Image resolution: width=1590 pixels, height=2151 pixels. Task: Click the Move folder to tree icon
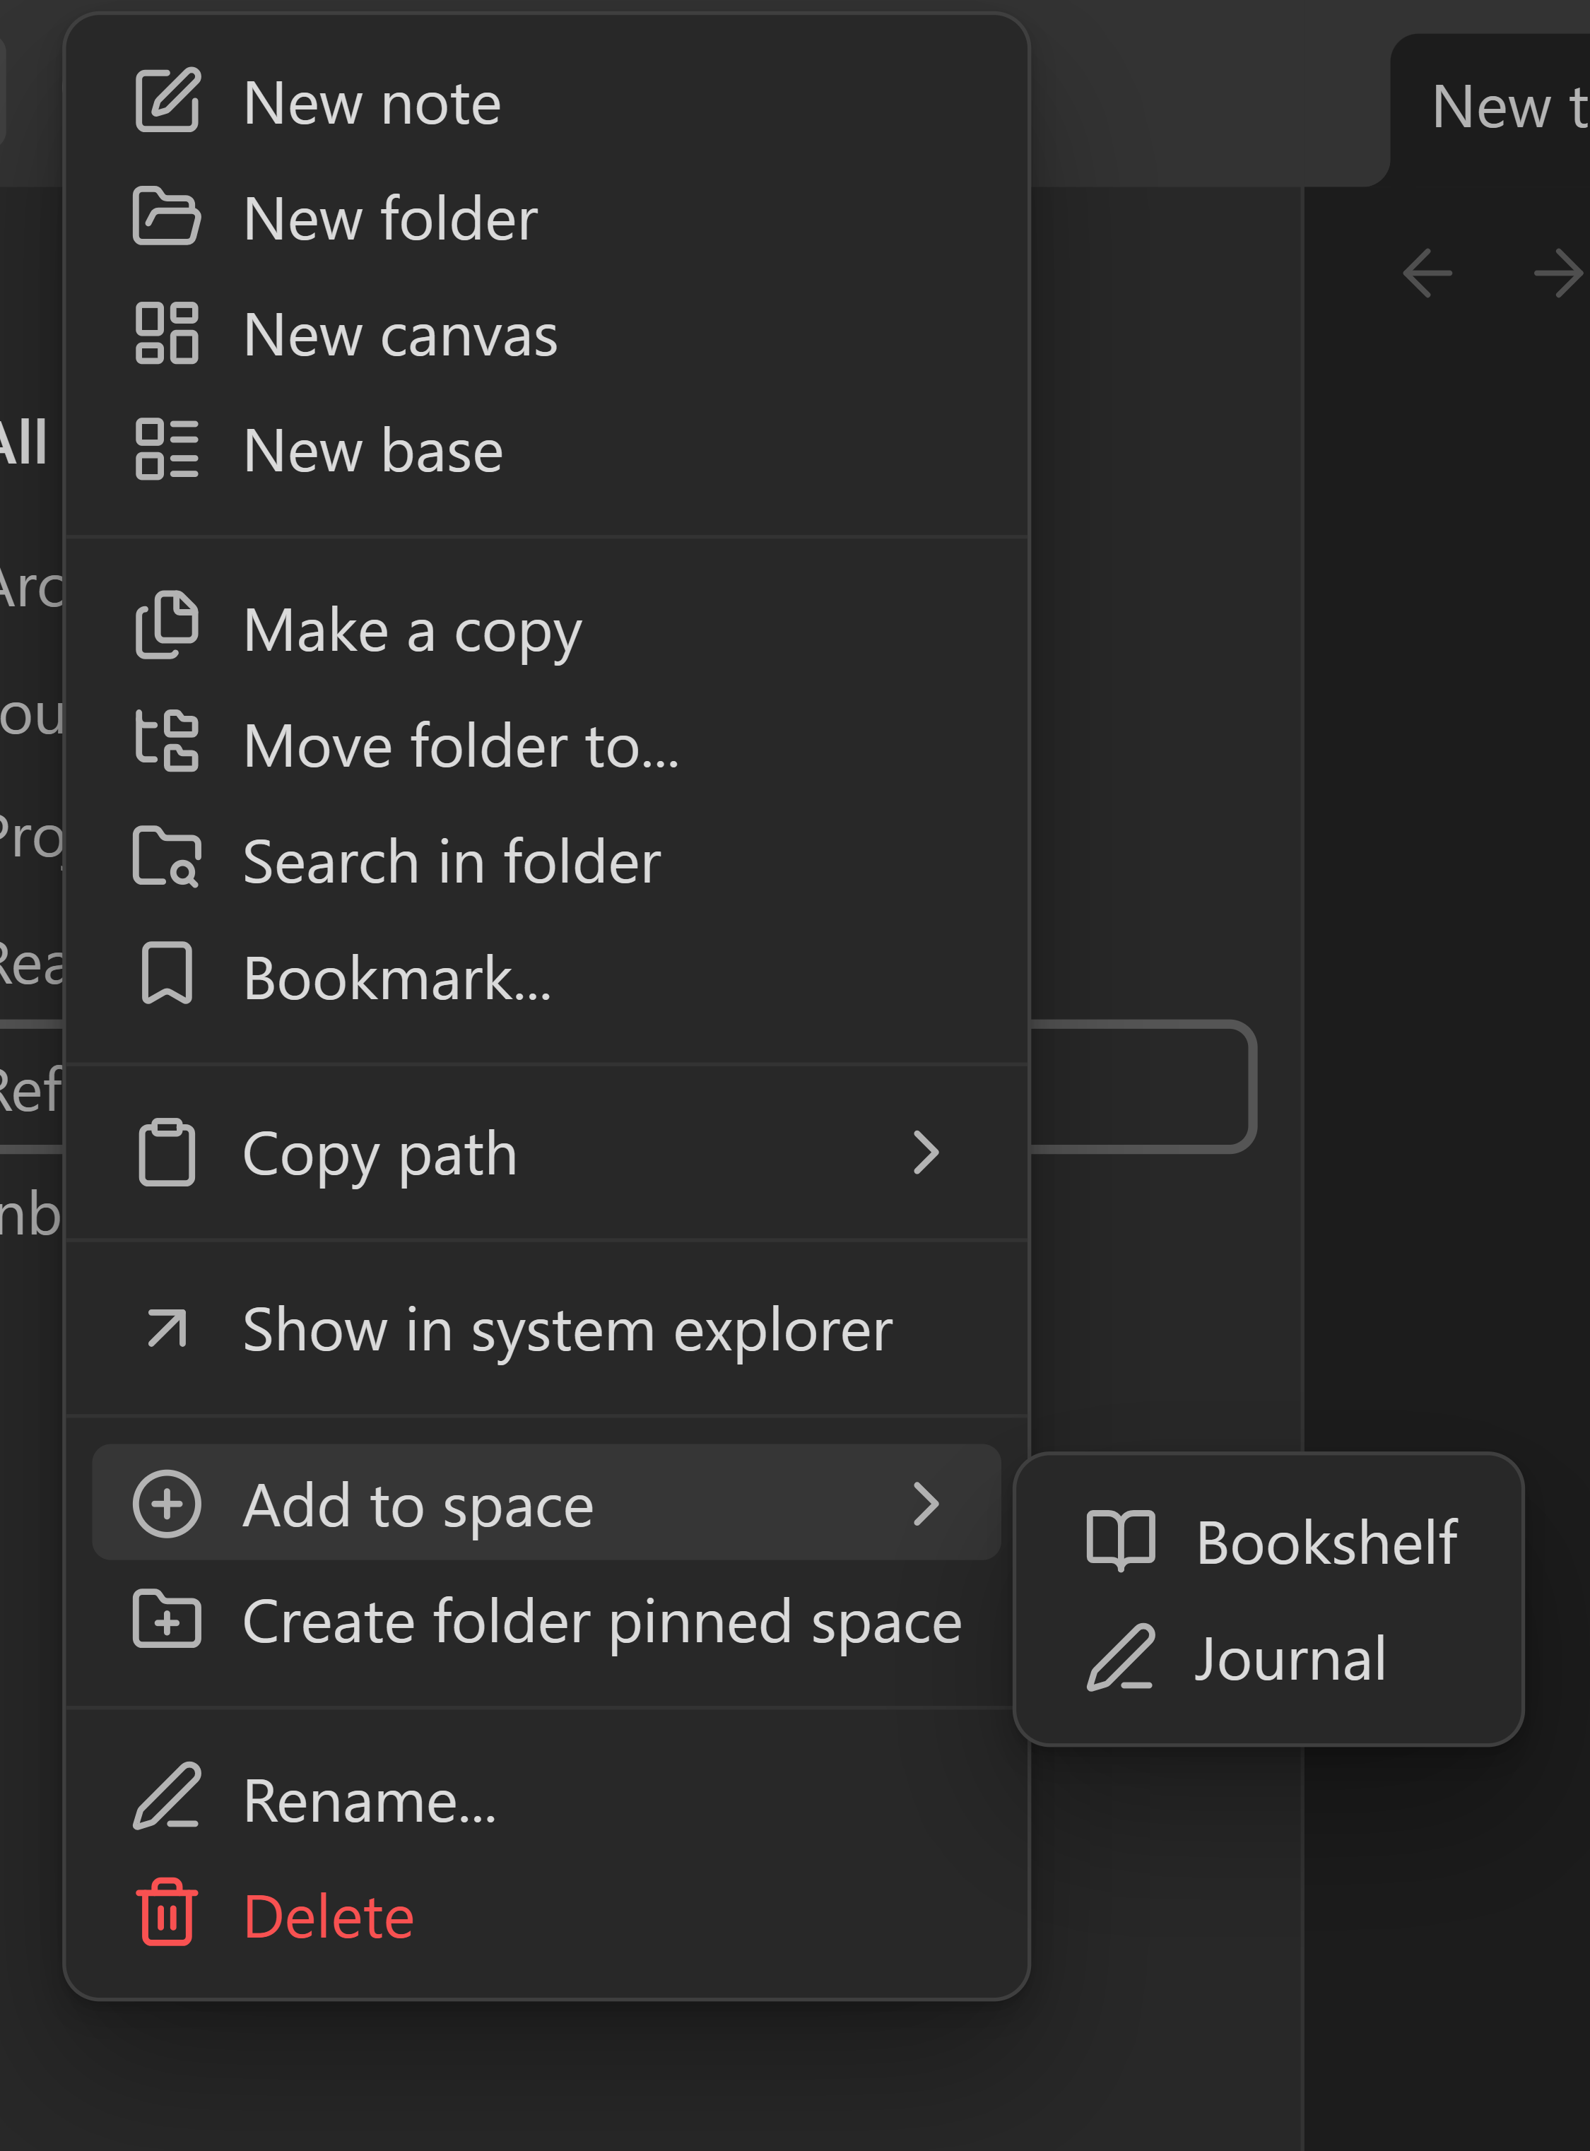point(167,742)
